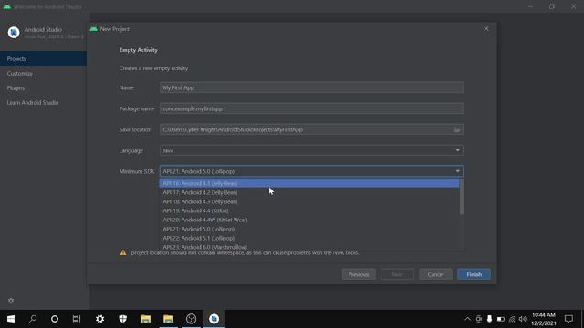Select API 16: Android 4.1 (Jelly Bean)
Image resolution: width=584 pixels, height=328 pixels.
click(309, 183)
